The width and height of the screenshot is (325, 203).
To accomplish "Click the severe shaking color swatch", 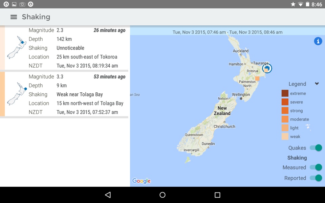I will point(285,102).
